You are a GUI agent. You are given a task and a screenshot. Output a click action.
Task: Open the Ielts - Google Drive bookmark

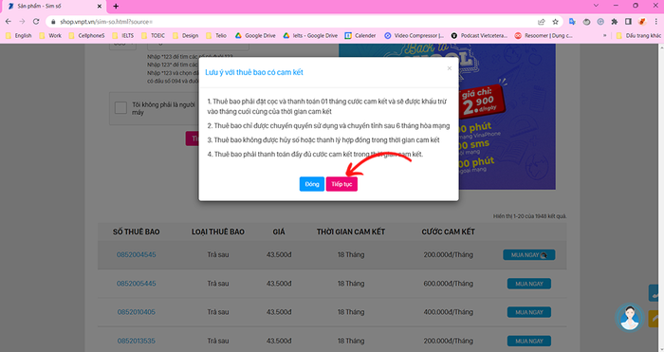310,36
